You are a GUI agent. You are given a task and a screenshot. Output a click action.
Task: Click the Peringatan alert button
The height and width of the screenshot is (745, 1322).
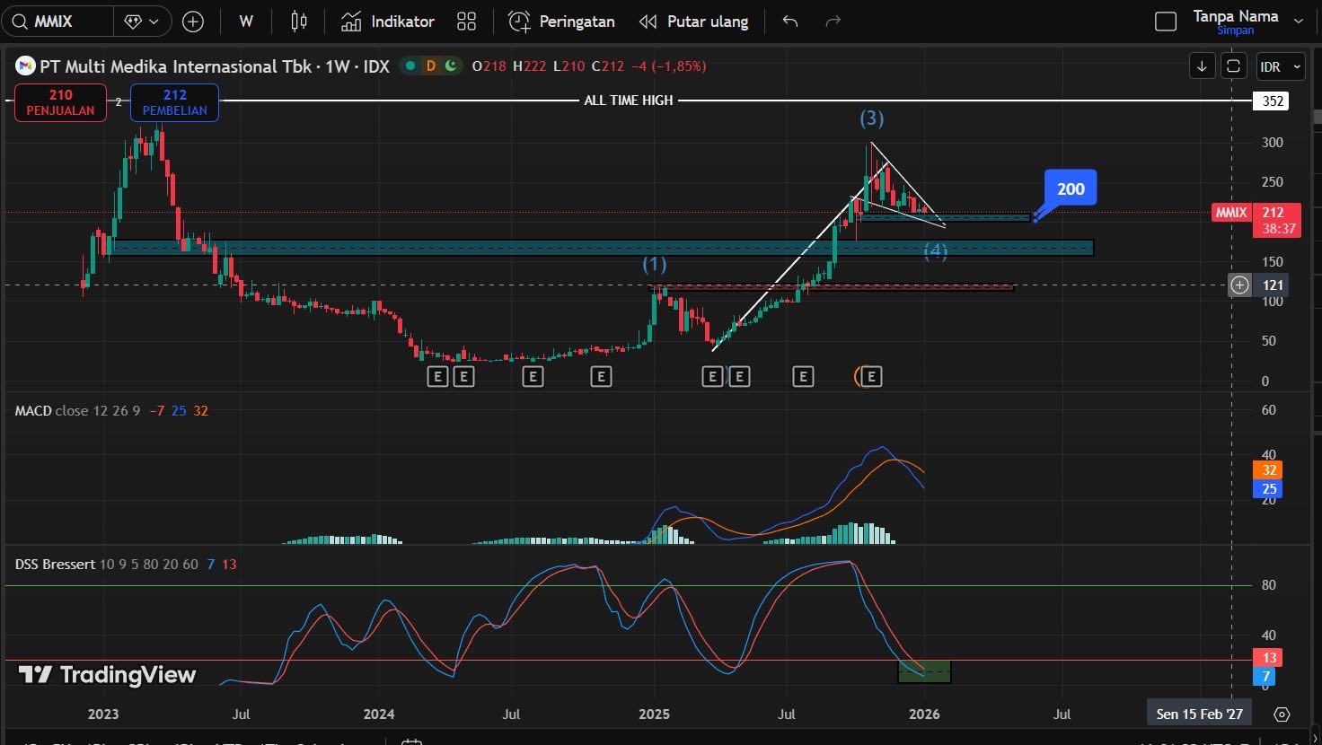(562, 22)
